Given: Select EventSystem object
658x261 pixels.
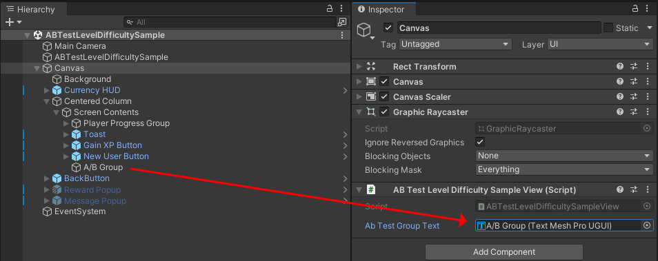Looking at the screenshot, I should pos(80,211).
